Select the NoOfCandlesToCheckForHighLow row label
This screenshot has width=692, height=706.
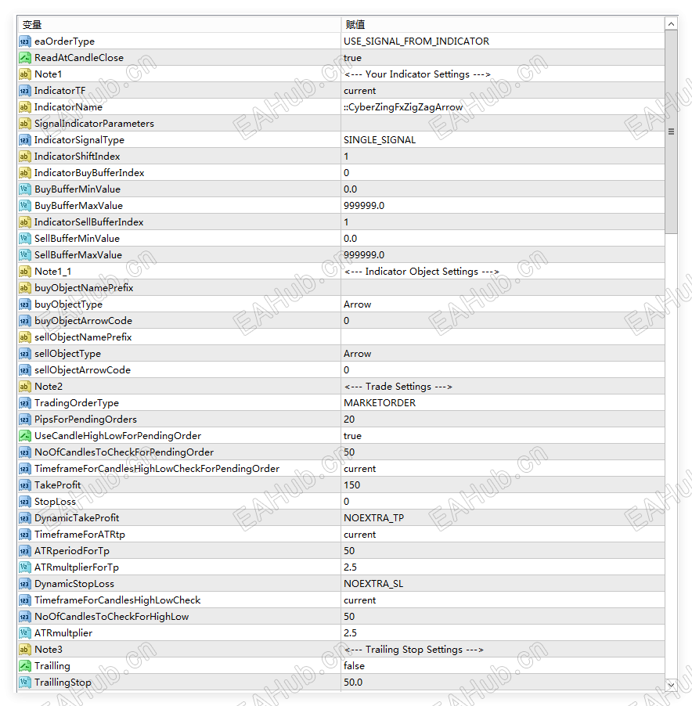112,617
